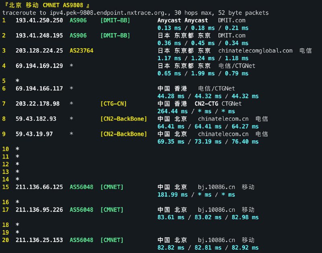Image resolution: width=322 pixels, height=253 pixels.
Task: Select IP address 59.43.182.93
Action: [x=36, y=119]
